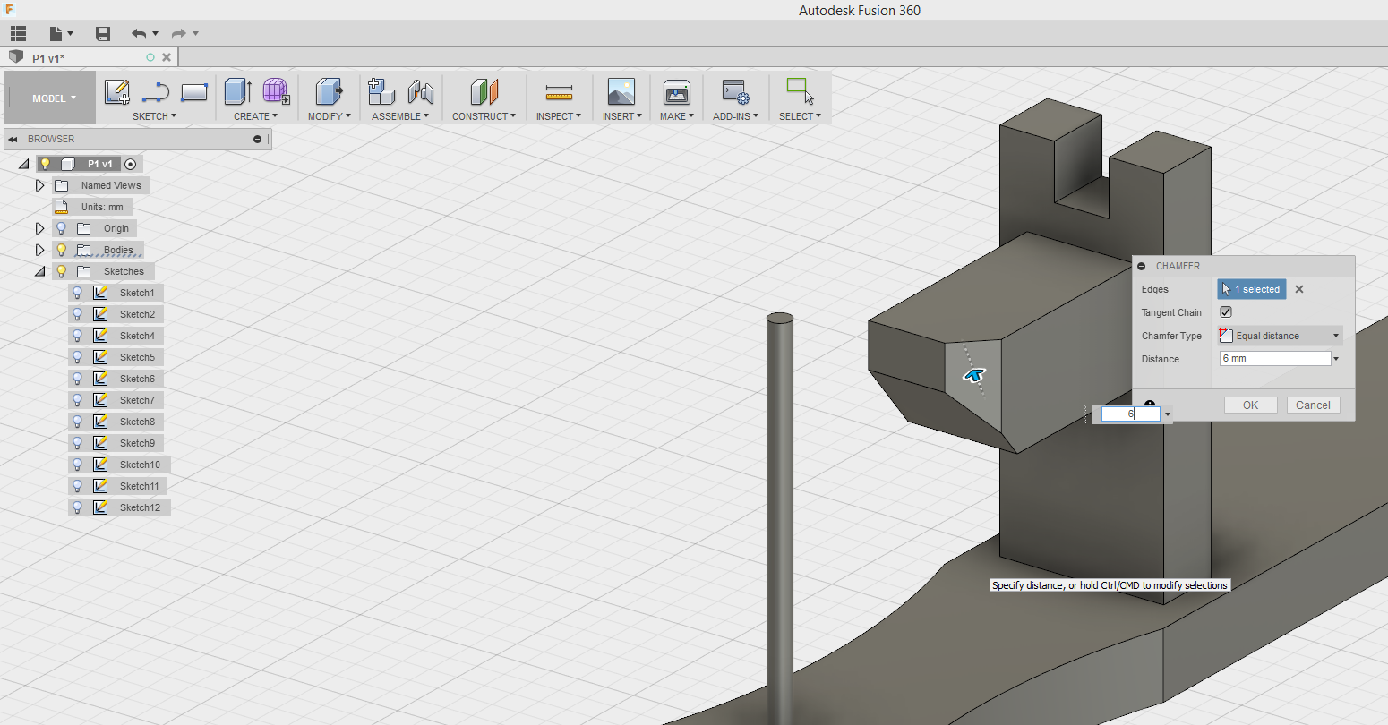Toggle visibility of P1 v1 root
The height and width of the screenshot is (725, 1388).
(x=46, y=165)
